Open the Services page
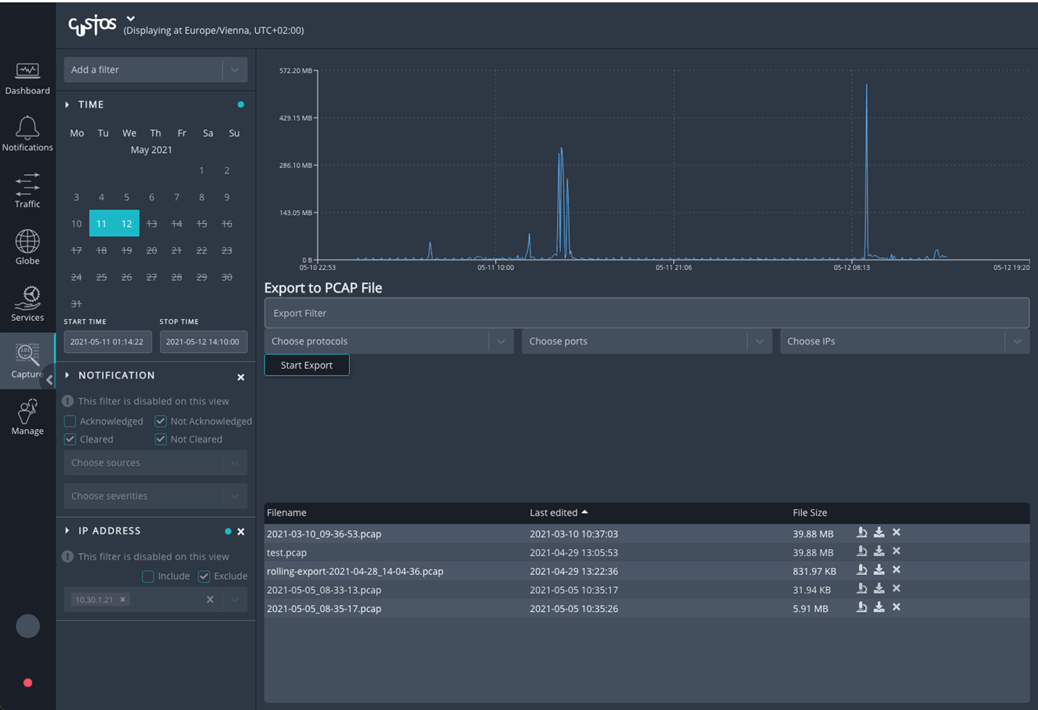The height and width of the screenshot is (710, 1038). point(27,304)
